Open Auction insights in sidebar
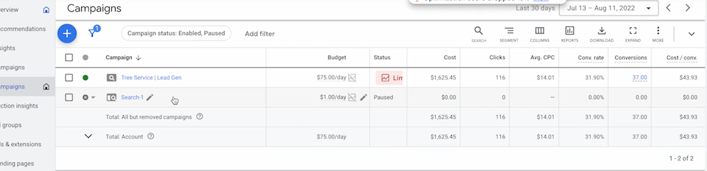This screenshot has width=707, height=171. [x=19, y=106]
